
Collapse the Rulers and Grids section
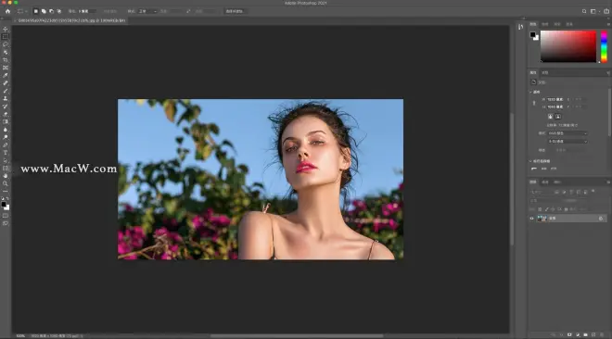pos(530,161)
